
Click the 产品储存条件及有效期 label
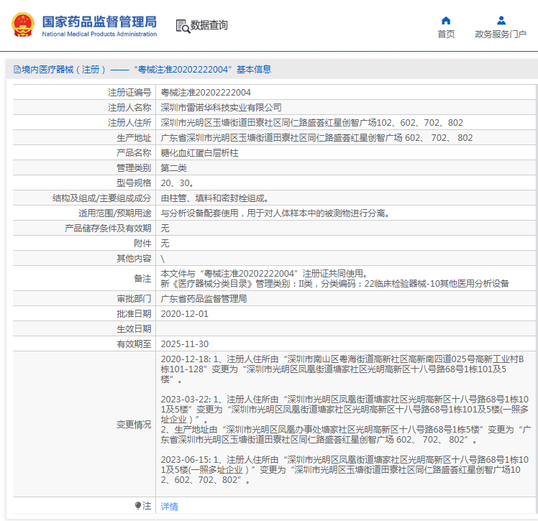pos(108,229)
